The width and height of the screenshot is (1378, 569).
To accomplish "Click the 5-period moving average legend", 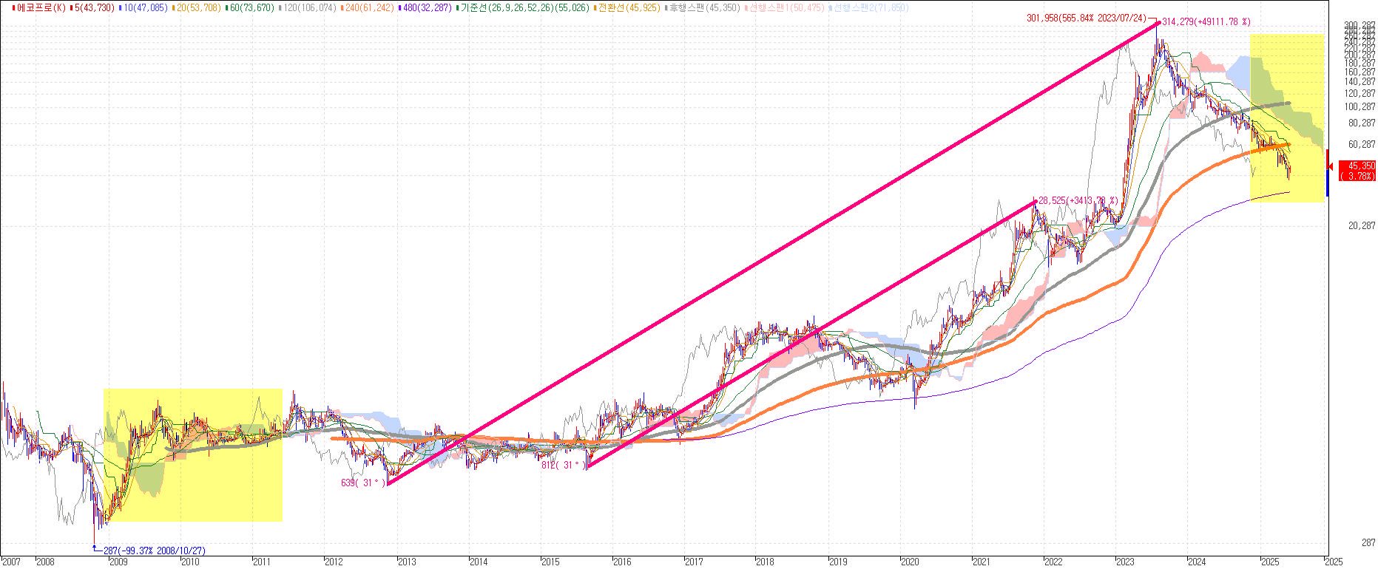I will point(94,7).
